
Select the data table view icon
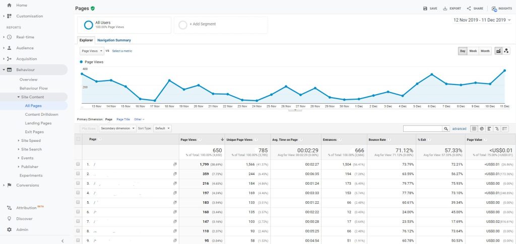tap(474, 129)
